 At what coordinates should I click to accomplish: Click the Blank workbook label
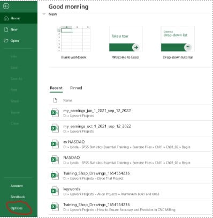point(74,57)
